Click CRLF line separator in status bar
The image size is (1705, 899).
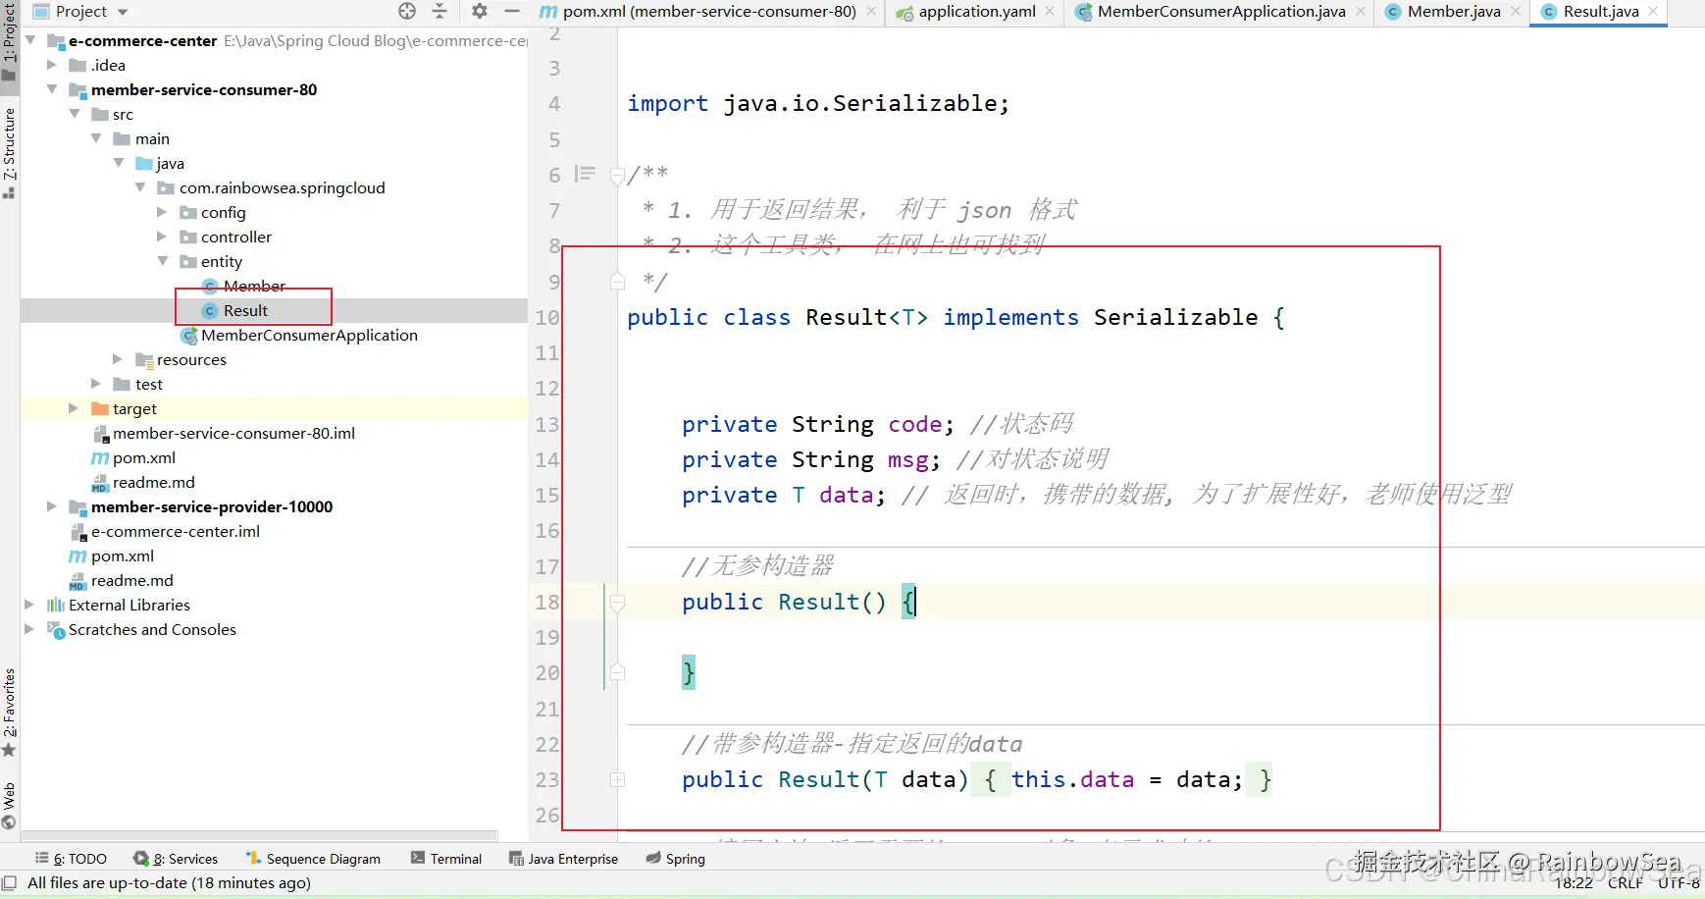click(x=1626, y=883)
